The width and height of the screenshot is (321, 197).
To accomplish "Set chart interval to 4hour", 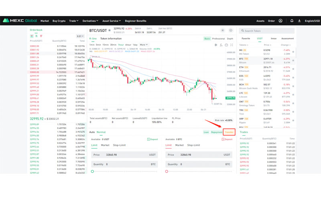I will [x=128, y=45].
